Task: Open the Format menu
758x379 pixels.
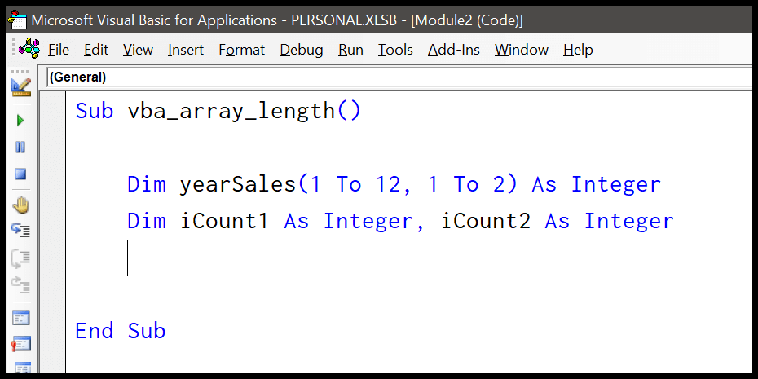Action: click(x=242, y=50)
